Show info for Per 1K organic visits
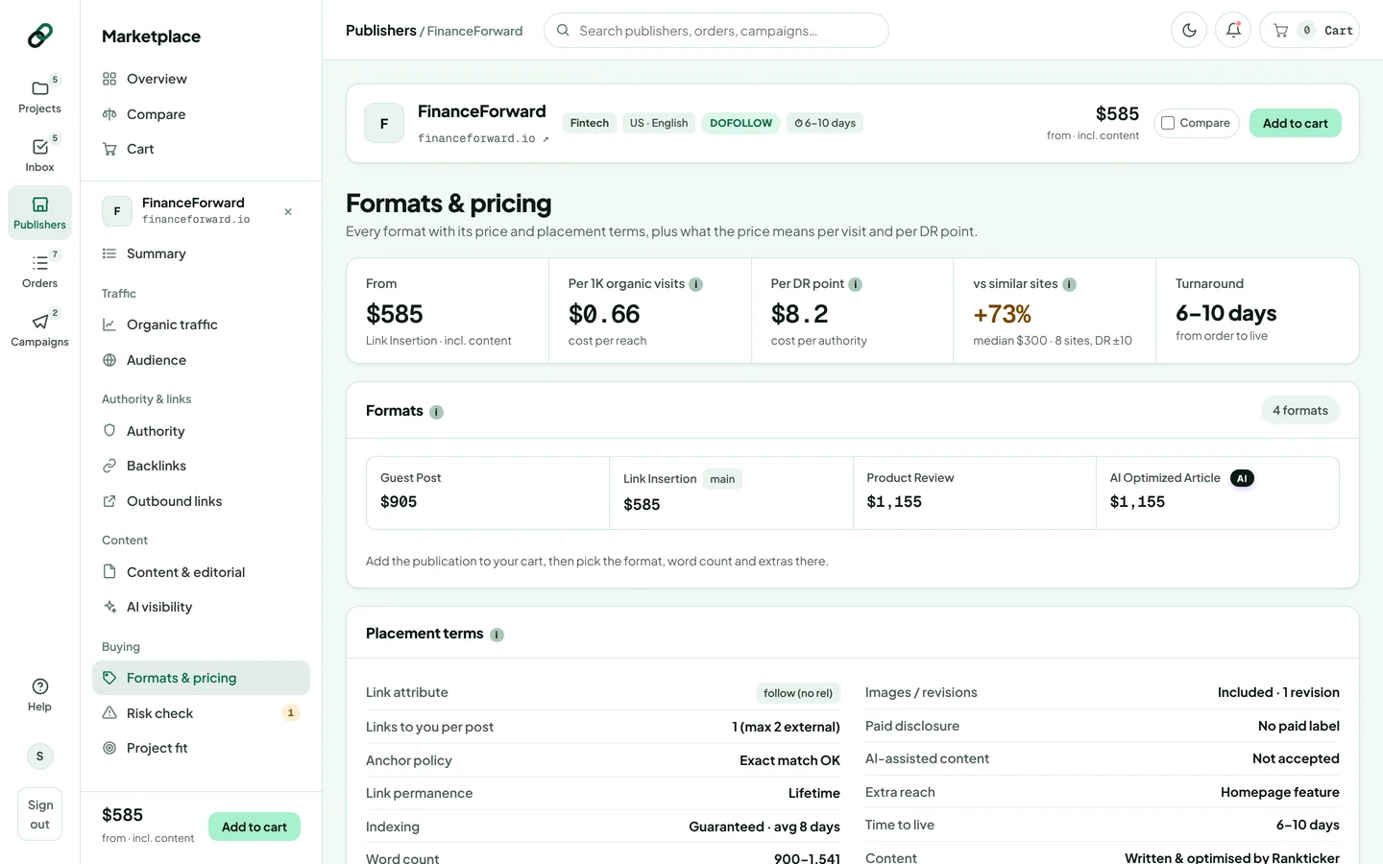The image size is (1383, 864). tap(696, 284)
